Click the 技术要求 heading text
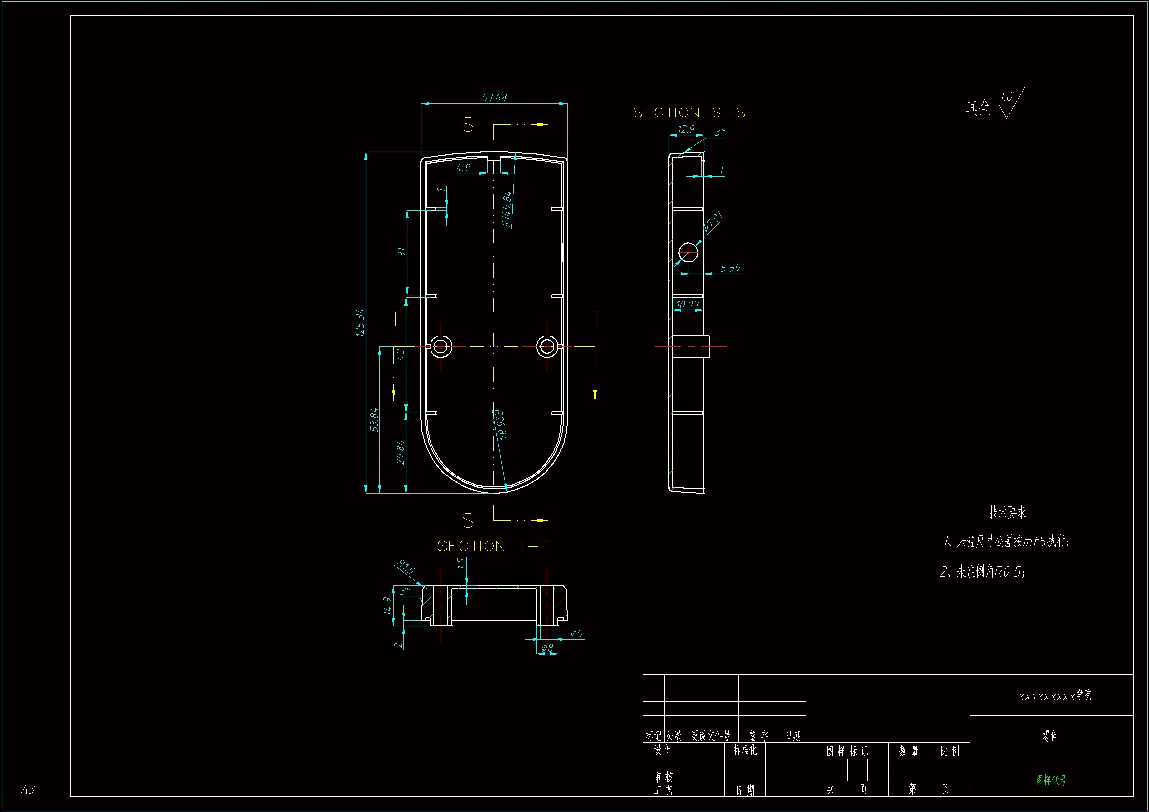This screenshot has width=1149, height=812. [x=1007, y=512]
